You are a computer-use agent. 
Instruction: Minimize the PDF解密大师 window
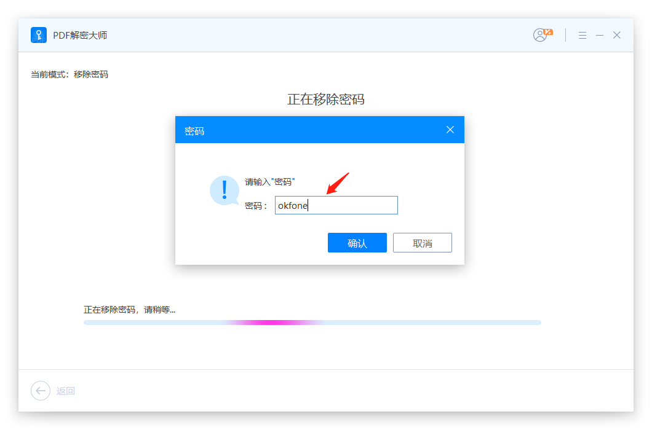point(600,35)
